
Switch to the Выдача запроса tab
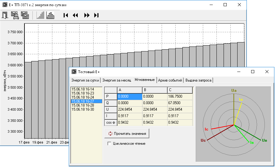(x=199, y=80)
